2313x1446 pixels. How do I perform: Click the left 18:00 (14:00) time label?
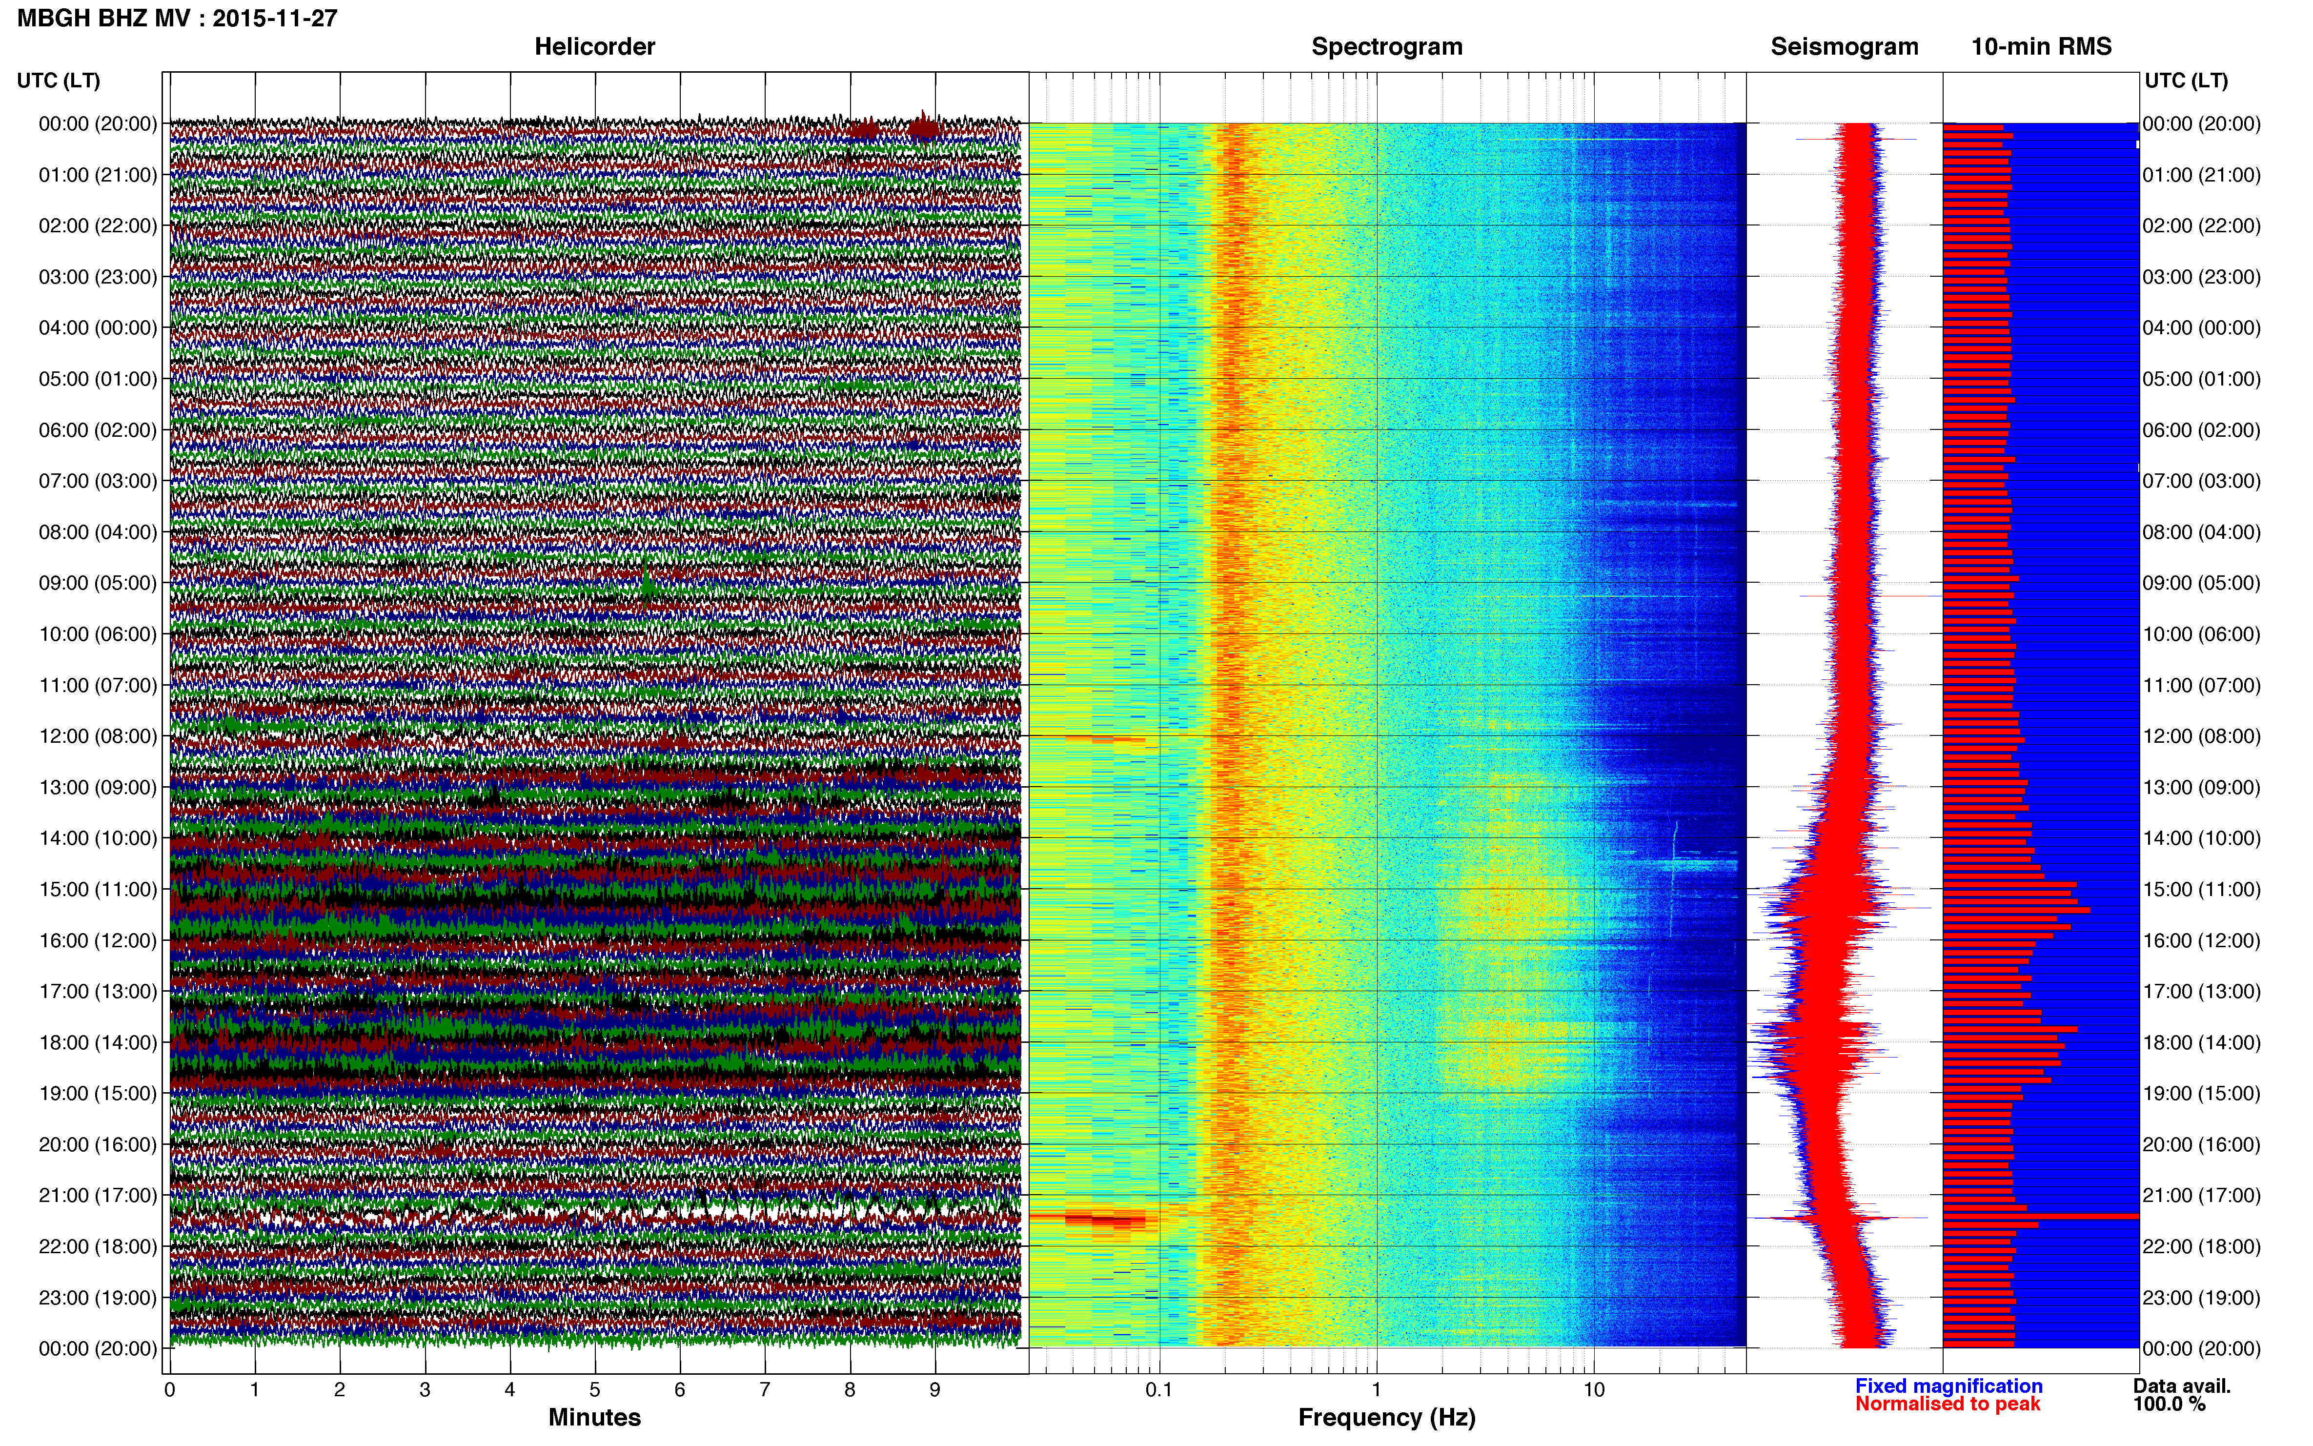[x=98, y=1042]
